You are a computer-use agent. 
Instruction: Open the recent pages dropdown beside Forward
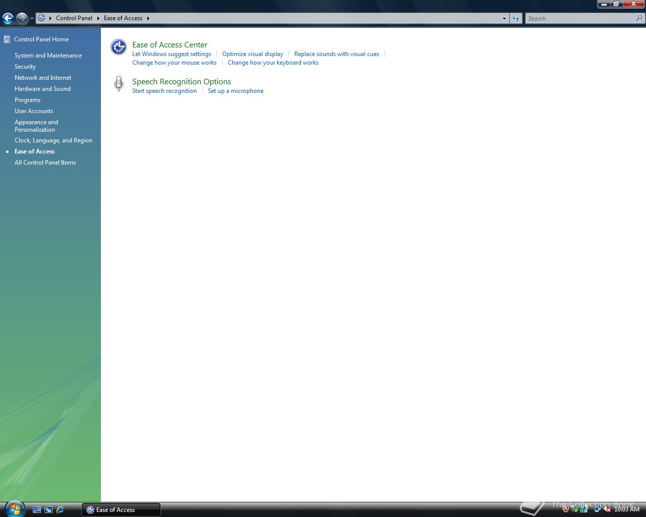32,19
